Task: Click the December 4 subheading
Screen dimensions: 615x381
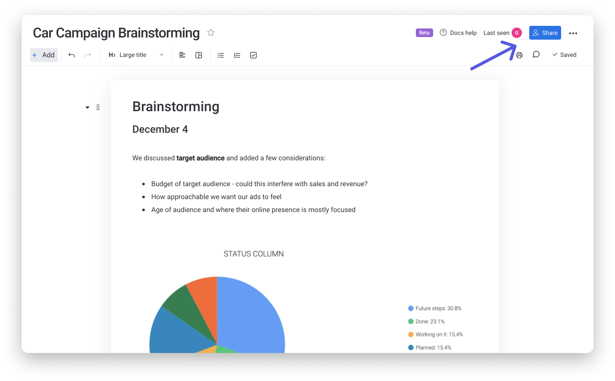Action: coord(160,129)
